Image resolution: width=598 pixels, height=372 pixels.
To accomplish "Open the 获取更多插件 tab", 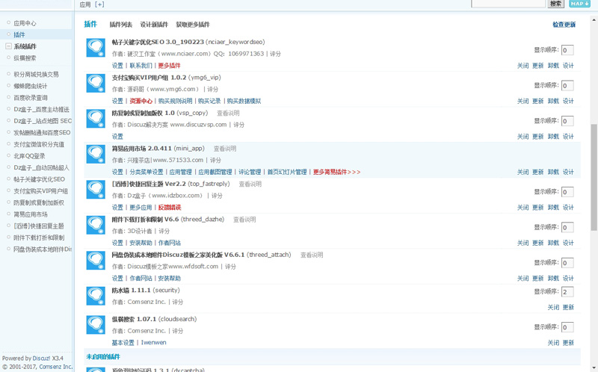I will pos(193,25).
